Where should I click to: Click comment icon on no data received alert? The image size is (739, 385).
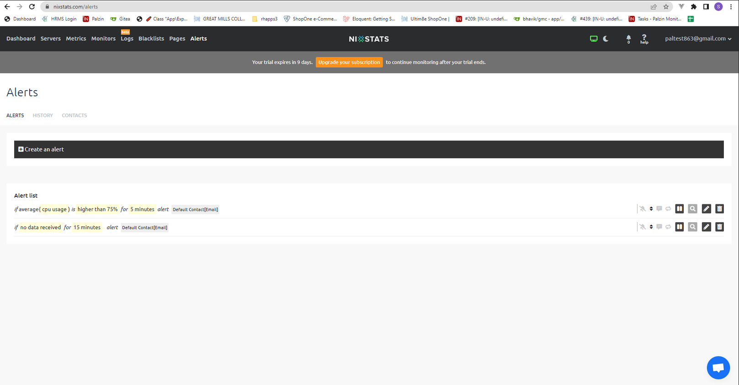pyautogui.click(x=659, y=227)
